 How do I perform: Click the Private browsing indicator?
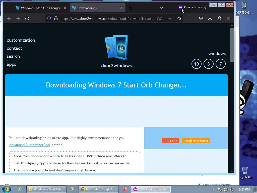[x=192, y=7]
